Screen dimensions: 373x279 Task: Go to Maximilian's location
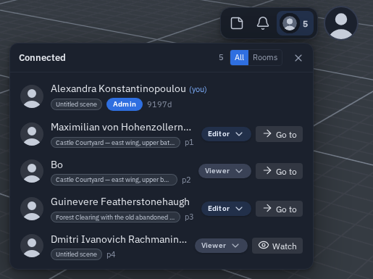pyautogui.click(x=279, y=134)
